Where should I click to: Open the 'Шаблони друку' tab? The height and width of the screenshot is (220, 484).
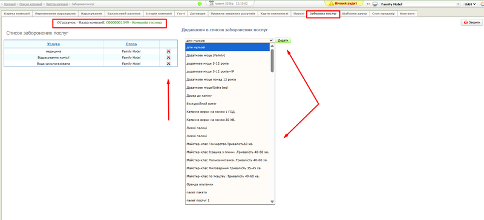click(355, 13)
